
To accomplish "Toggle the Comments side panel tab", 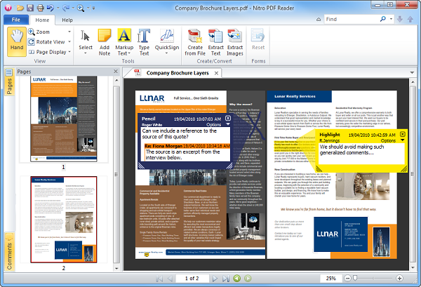I will (x=9, y=252).
